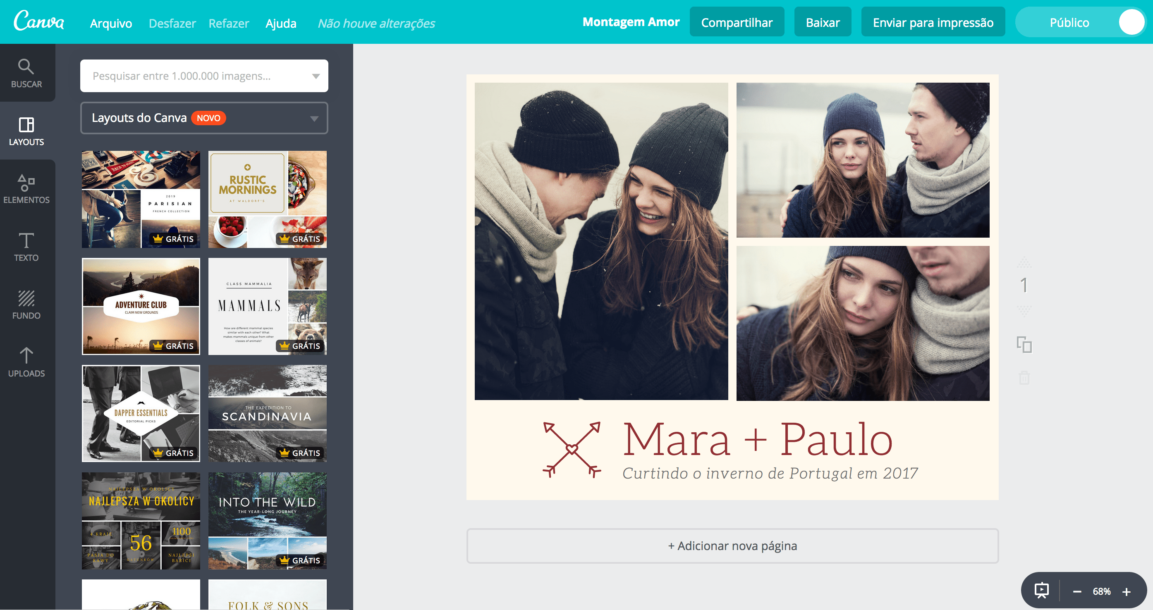Viewport: 1153px width, 610px height.
Task: Add a new page to the design
Action: pyautogui.click(x=732, y=546)
